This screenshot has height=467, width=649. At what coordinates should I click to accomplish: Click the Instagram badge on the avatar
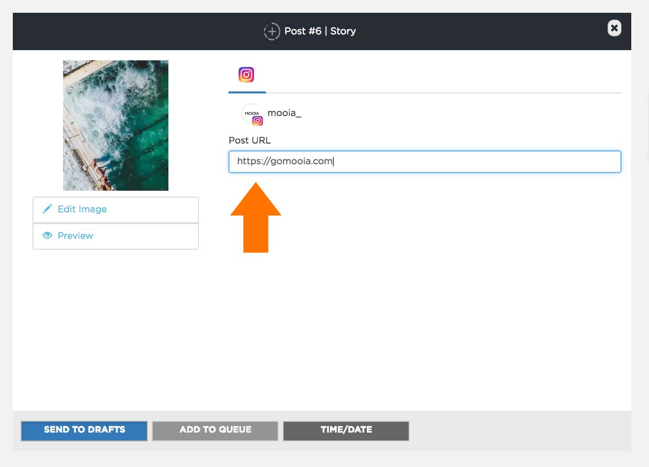tap(258, 120)
